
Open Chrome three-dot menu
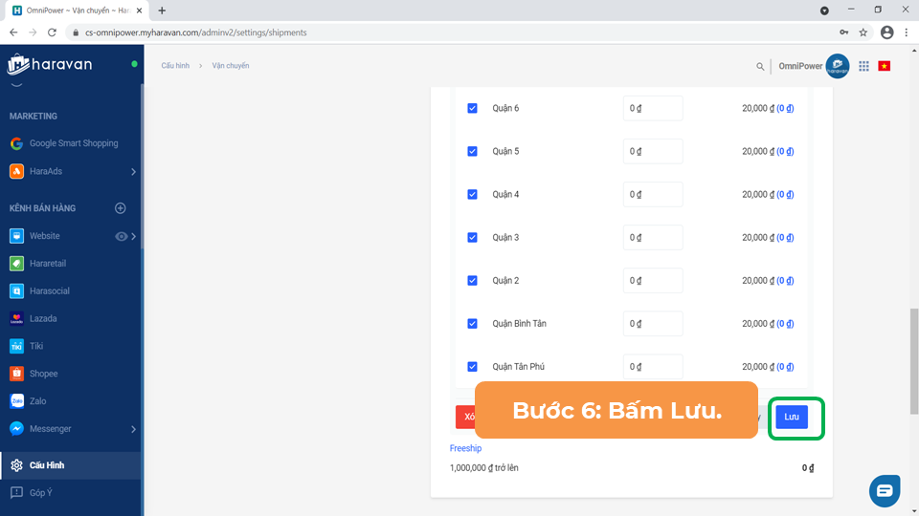click(x=907, y=32)
